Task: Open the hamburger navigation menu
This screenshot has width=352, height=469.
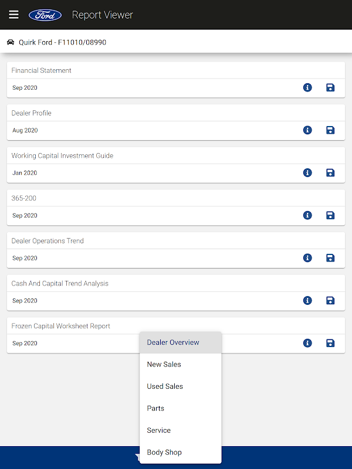Action: point(13,15)
